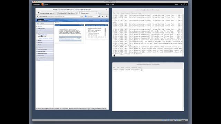Expand Users and Groups section
Viewport: 221px width, 124px height.
pyautogui.click(x=45, y=51)
